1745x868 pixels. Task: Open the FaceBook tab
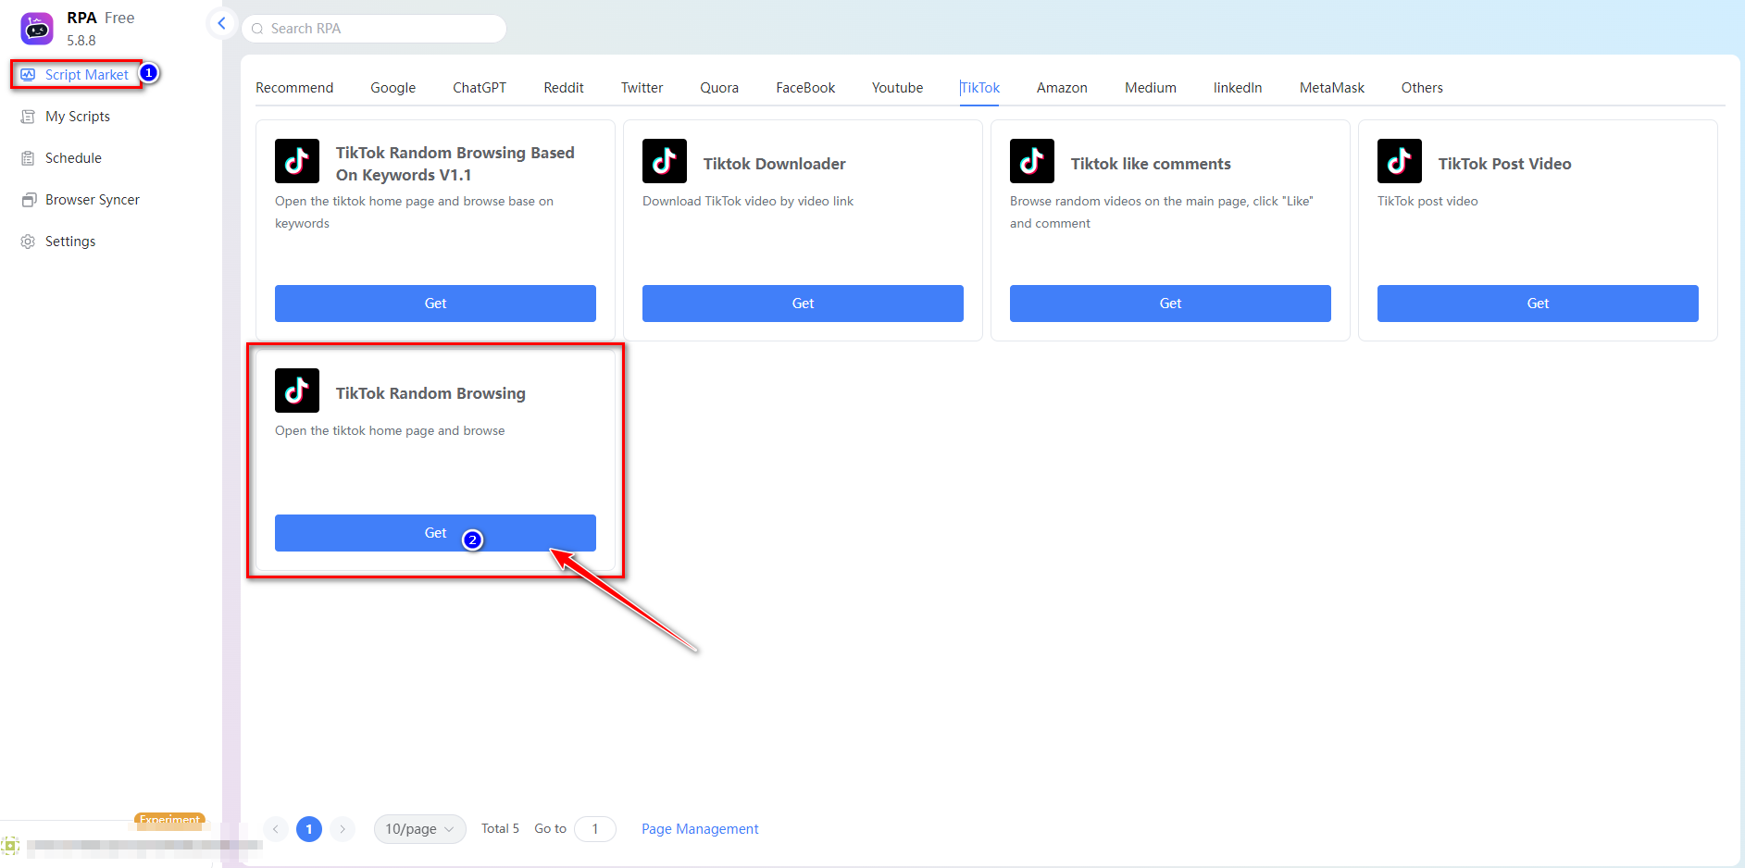pyautogui.click(x=805, y=88)
